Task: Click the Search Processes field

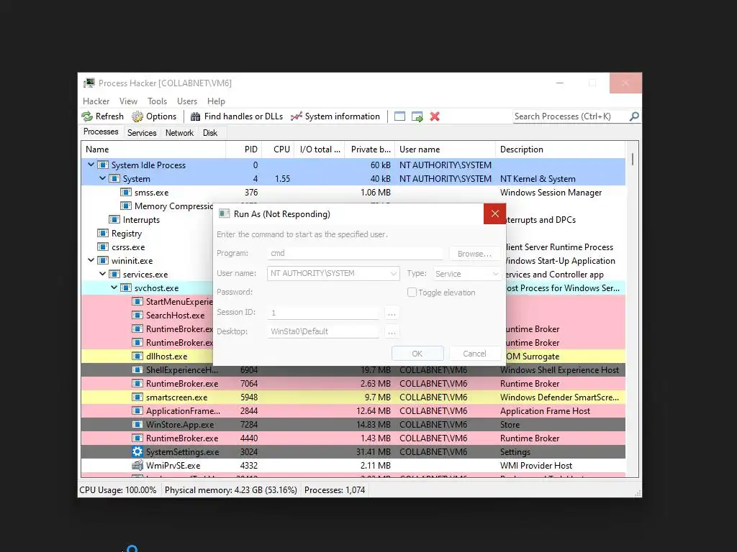Action: point(570,116)
